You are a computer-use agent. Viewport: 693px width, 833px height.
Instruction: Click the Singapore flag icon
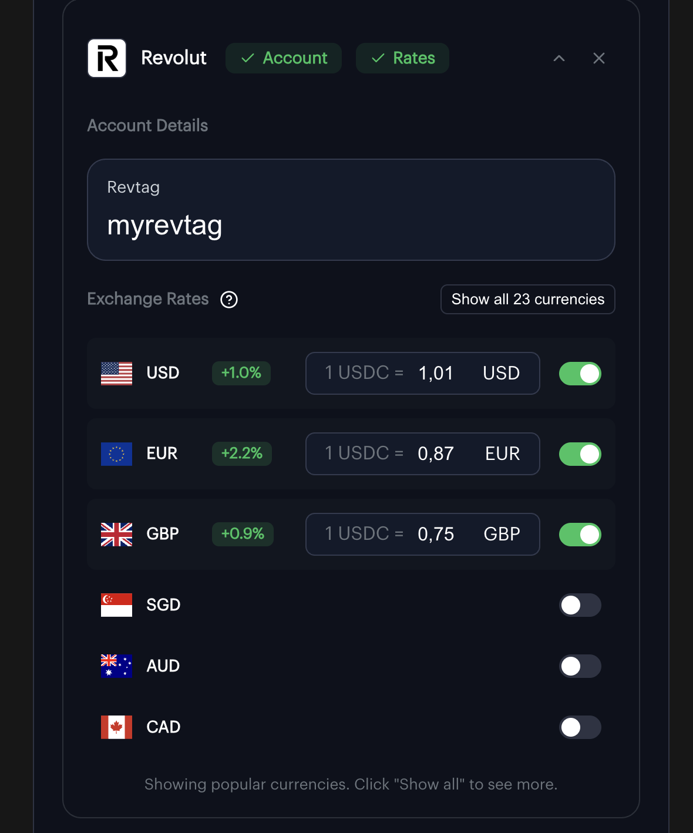tap(116, 605)
